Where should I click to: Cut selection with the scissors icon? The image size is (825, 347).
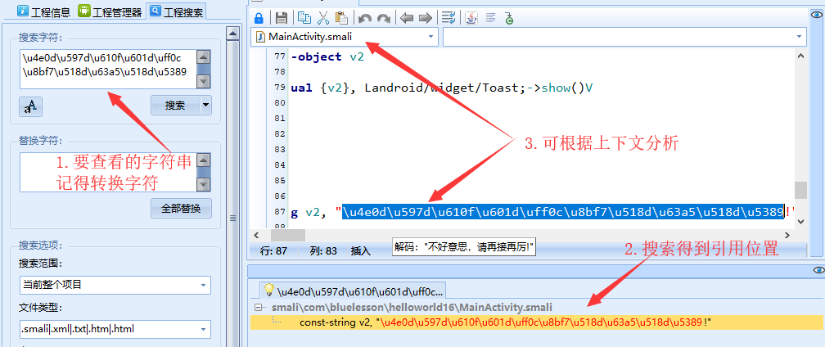click(323, 17)
